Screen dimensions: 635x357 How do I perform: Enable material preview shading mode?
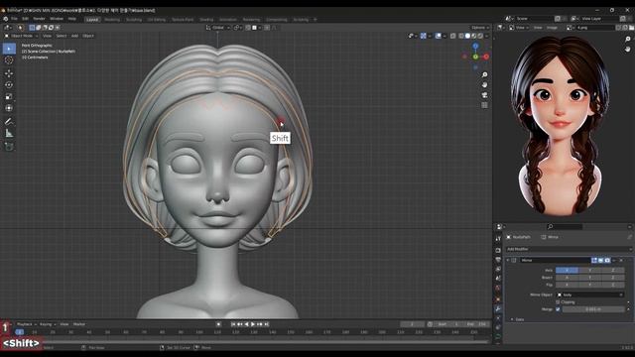click(x=474, y=36)
